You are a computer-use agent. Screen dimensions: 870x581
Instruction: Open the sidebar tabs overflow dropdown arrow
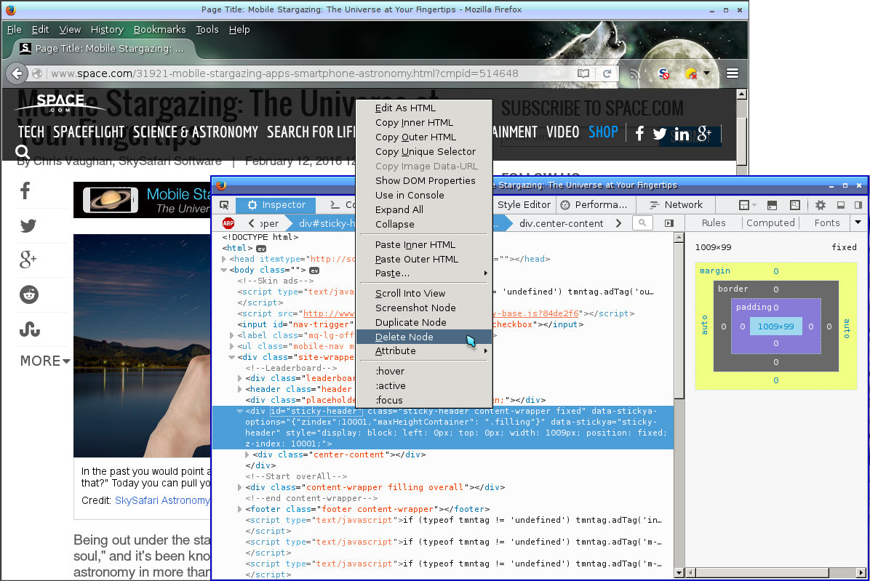[x=858, y=223]
